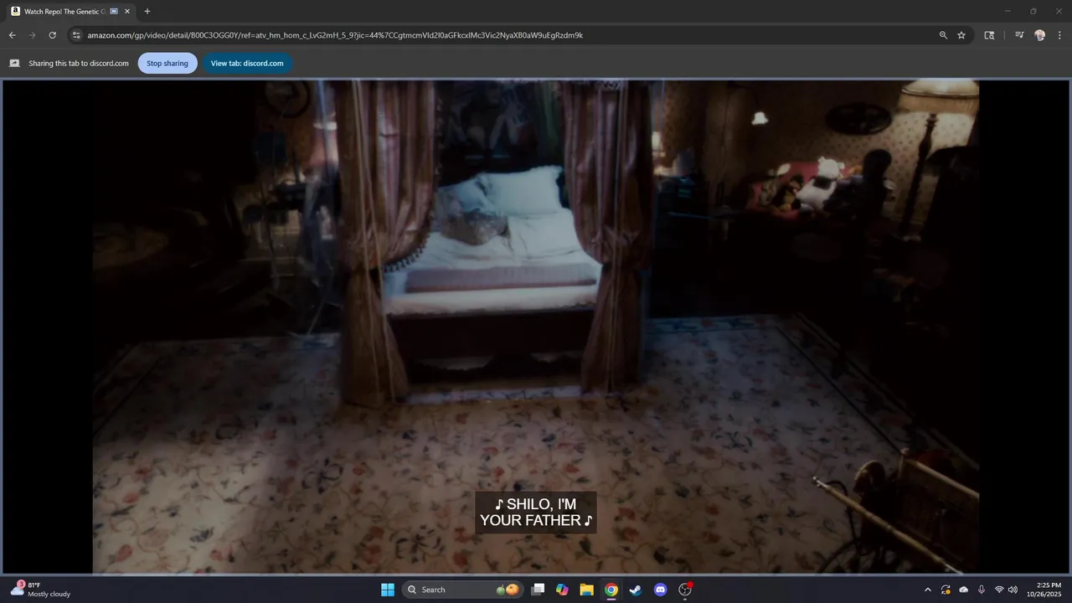Reload the Amazon video page
This screenshot has width=1072, height=603.
[52, 35]
